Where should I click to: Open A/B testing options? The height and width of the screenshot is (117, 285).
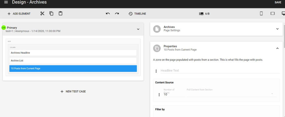[204, 14]
